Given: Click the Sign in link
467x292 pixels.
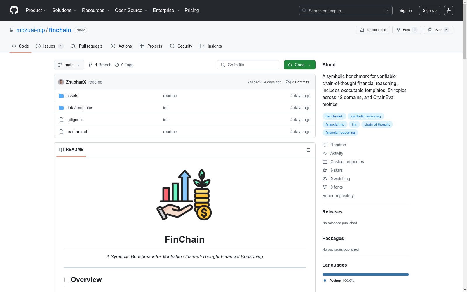Looking at the screenshot, I should point(406,11).
